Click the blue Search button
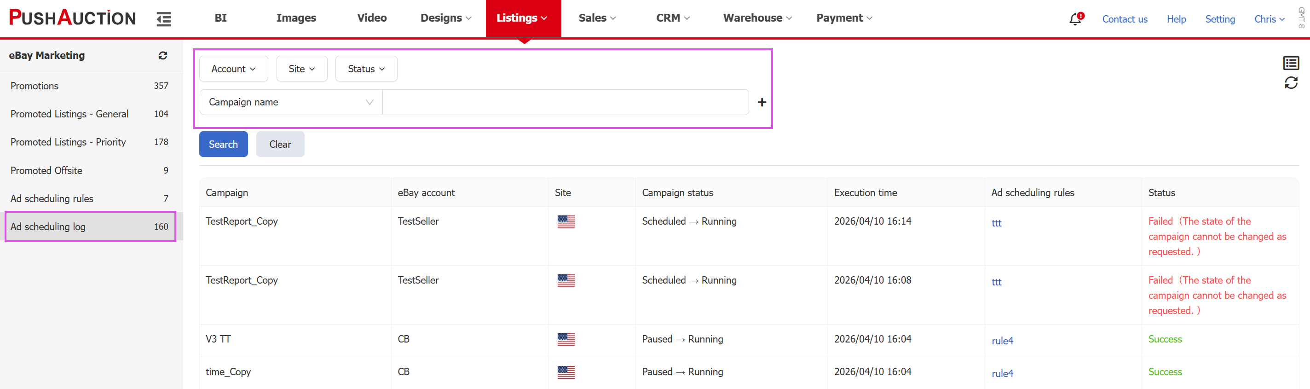Screen dimensions: 1310x389 point(223,145)
